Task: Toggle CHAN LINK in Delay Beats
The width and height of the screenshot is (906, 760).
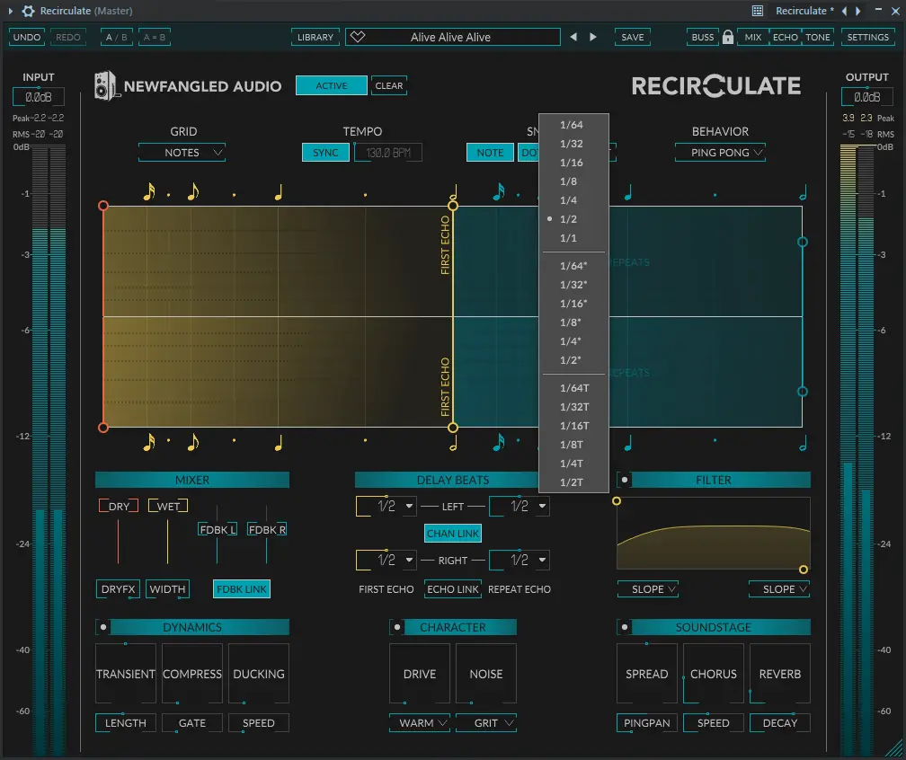Action: click(453, 534)
